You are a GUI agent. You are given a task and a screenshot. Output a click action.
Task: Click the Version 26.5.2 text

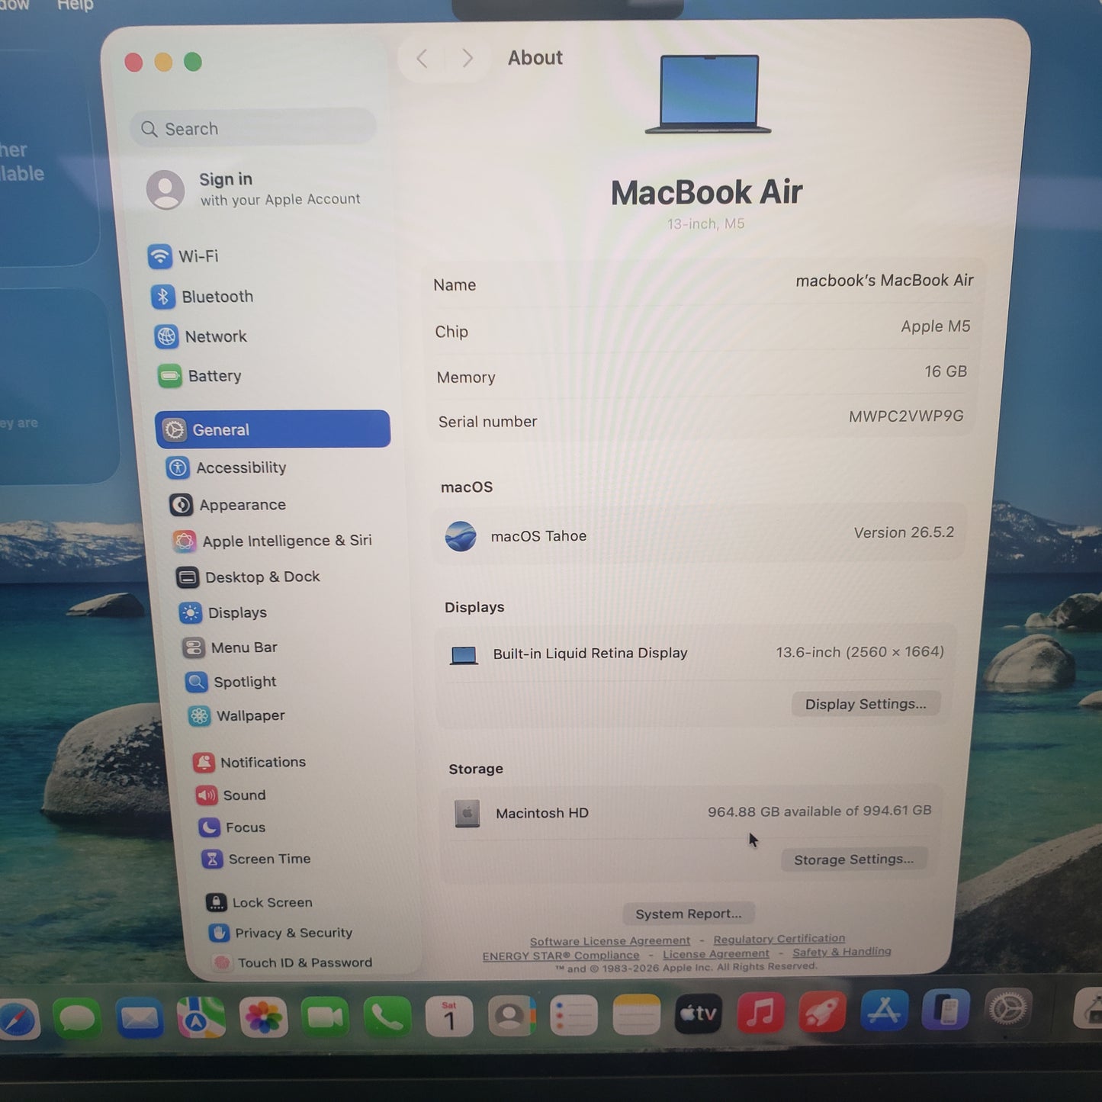(904, 532)
